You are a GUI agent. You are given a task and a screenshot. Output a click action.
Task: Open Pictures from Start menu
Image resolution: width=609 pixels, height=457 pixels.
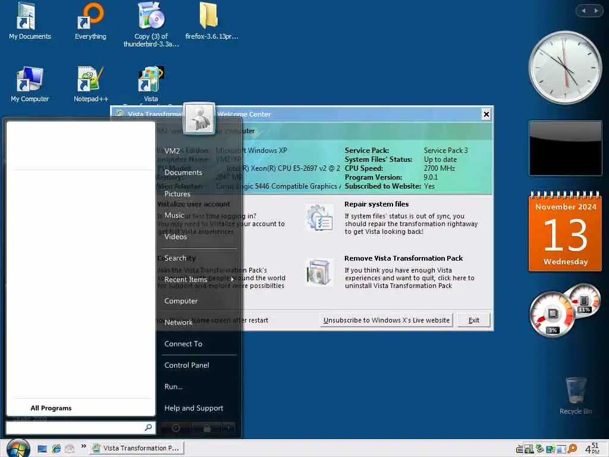pos(177,193)
